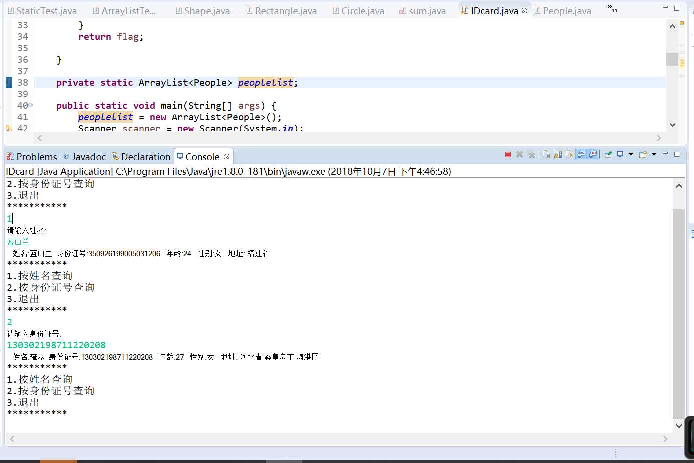Clear the console output with Clear Console icon
The height and width of the screenshot is (463, 694).
[x=546, y=155]
